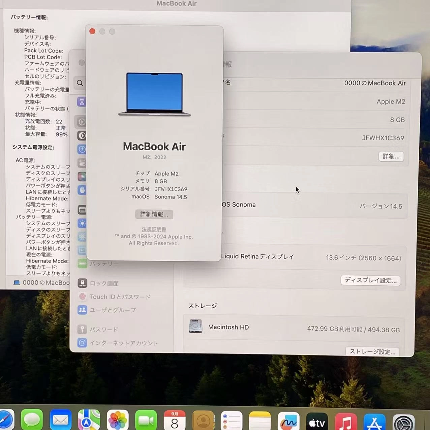Click the MacBook Air laptop image
The width and height of the screenshot is (430, 430).
tap(154, 94)
